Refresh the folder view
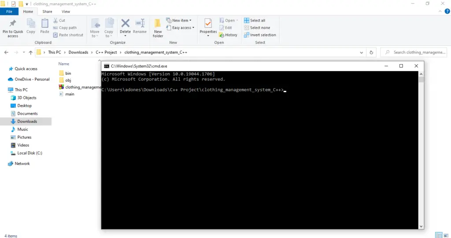The width and height of the screenshot is (451, 238). [x=371, y=53]
